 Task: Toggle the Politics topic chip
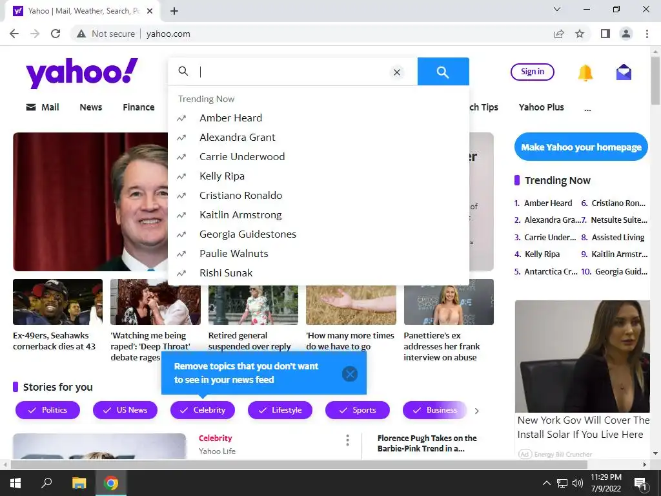tap(48, 410)
